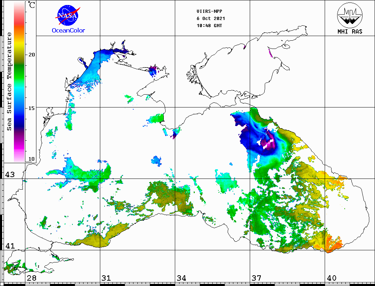
Task: Click the longitude label 40
Action: point(331,278)
